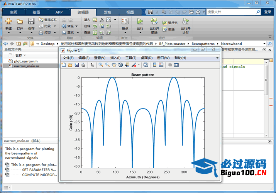Expand the Brush tool color dropdown arrow
The image size is (276, 193).
click(139, 65)
